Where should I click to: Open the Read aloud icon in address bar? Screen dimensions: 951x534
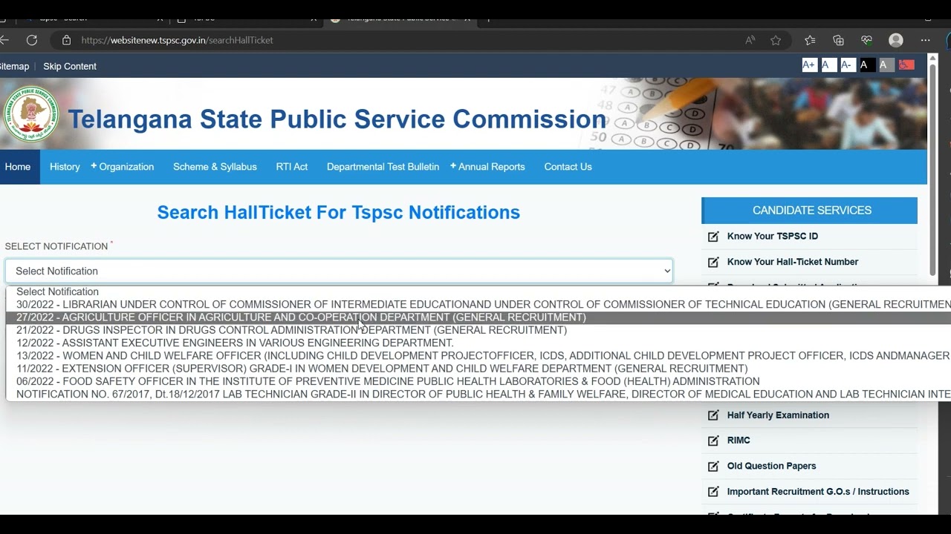(750, 40)
